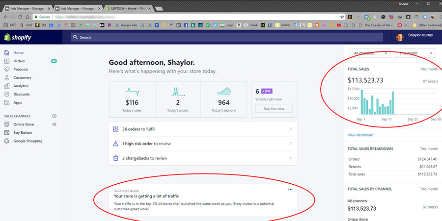Bookmark page with the star icon
Image resolution: width=442 pixels, height=221 pixels.
click(x=342, y=17)
